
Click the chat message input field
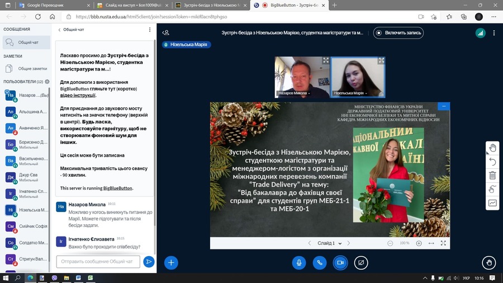tap(98, 262)
